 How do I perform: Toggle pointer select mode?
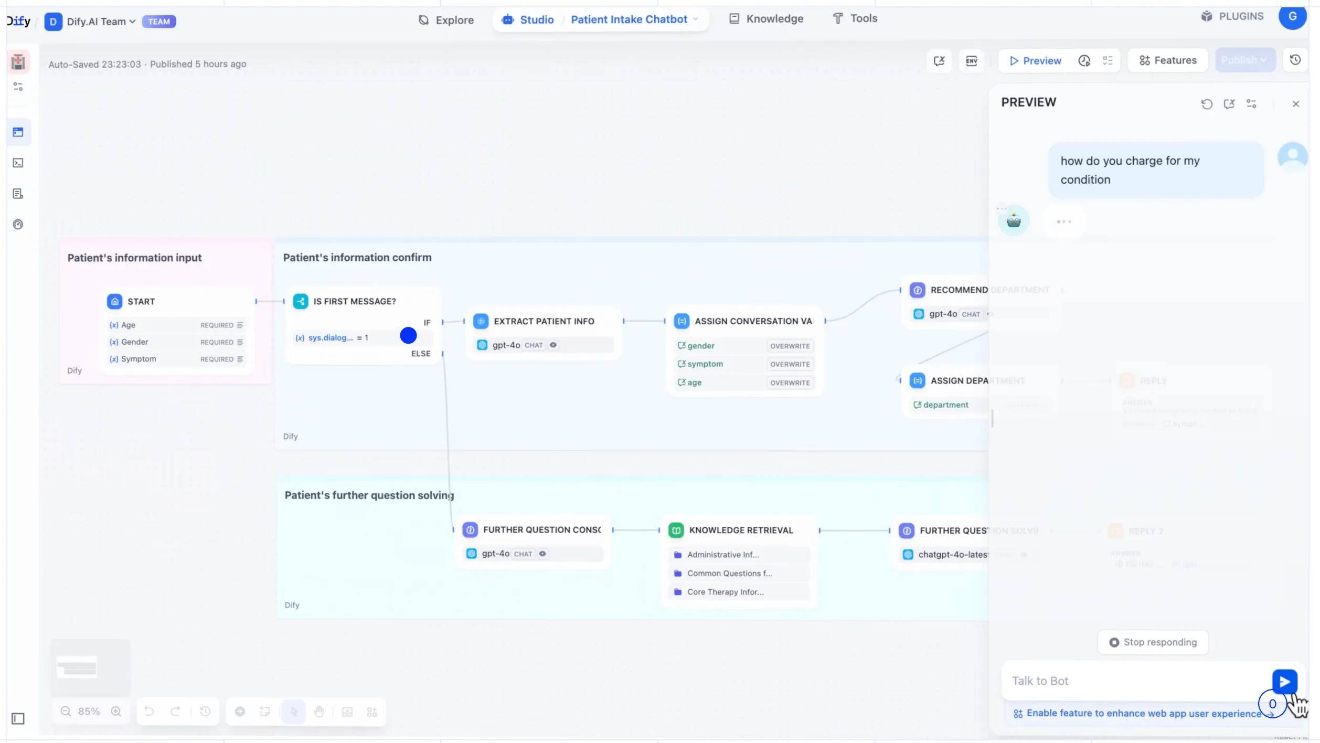(x=293, y=712)
